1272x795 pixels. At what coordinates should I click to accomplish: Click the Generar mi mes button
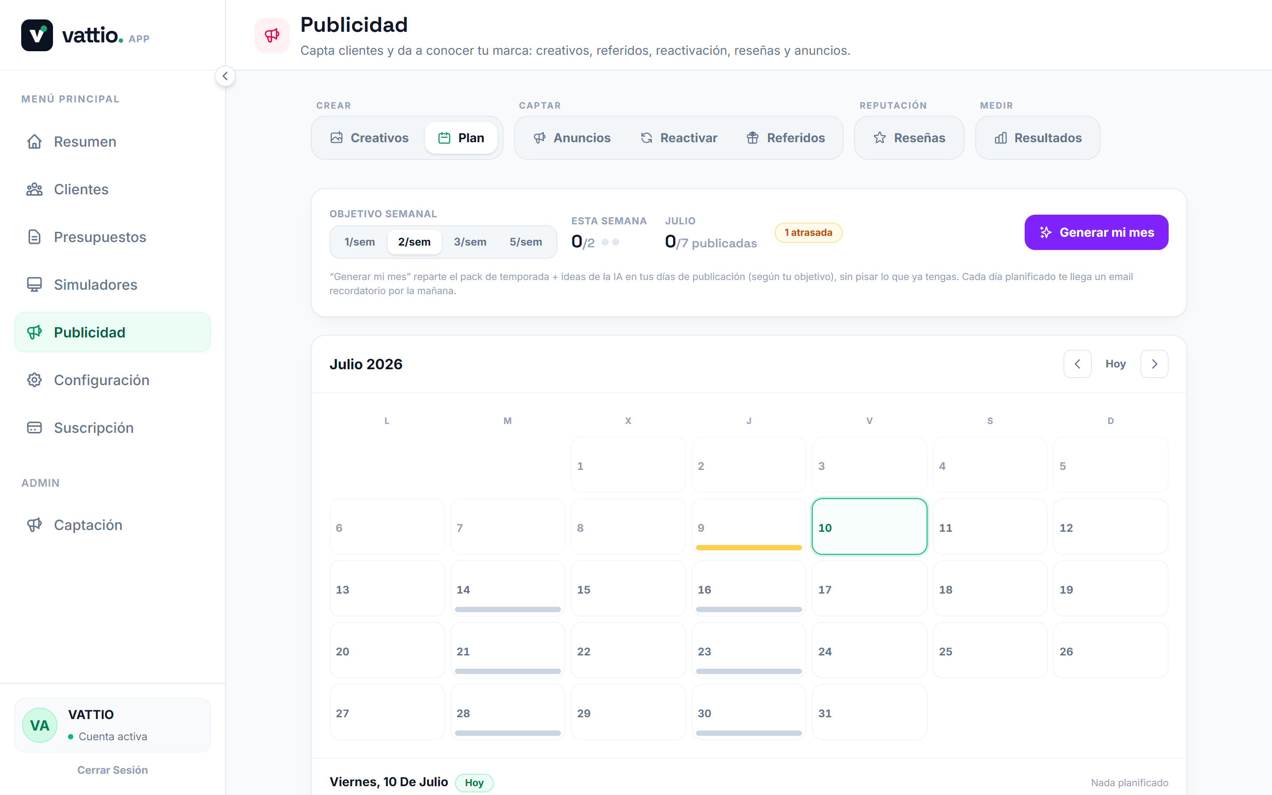click(x=1097, y=232)
